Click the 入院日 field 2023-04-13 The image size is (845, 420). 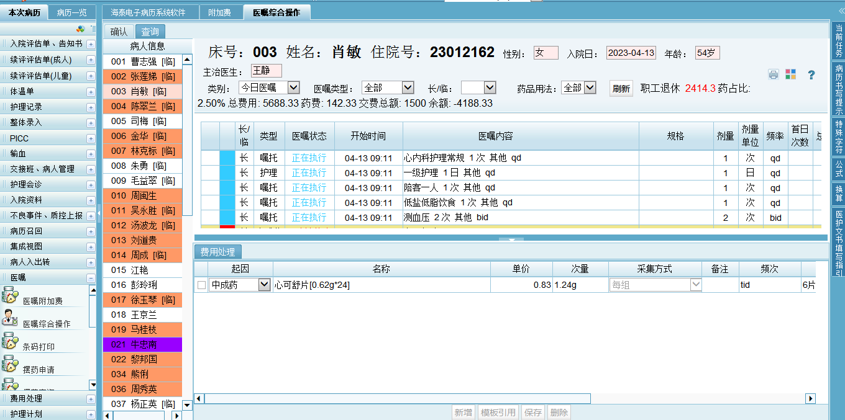[631, 53]
